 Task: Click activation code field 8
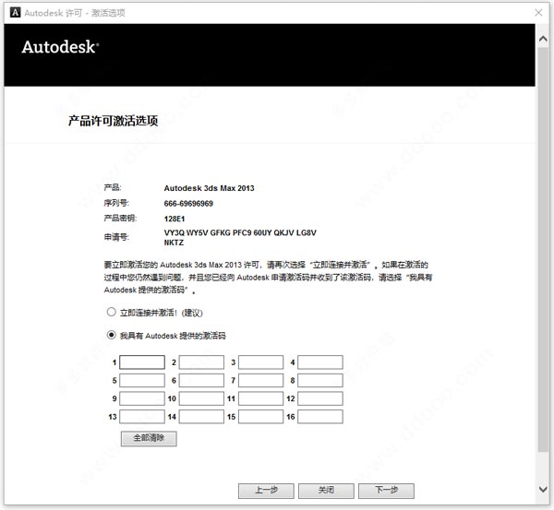[320, 381]
